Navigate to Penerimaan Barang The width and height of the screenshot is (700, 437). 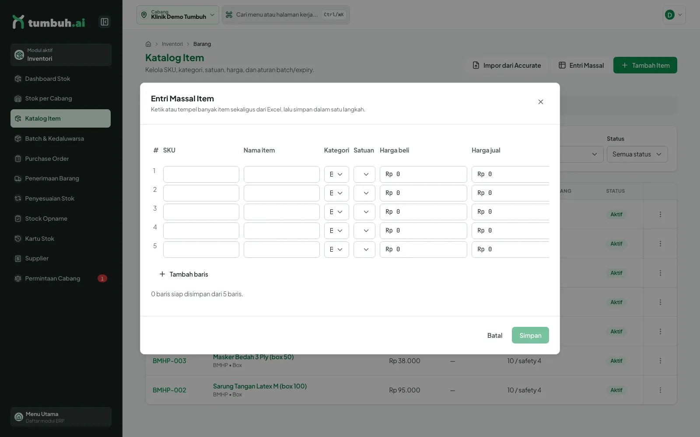click(60, 178)
